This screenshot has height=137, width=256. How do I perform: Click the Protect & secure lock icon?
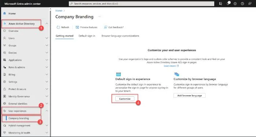pos(4,89)
